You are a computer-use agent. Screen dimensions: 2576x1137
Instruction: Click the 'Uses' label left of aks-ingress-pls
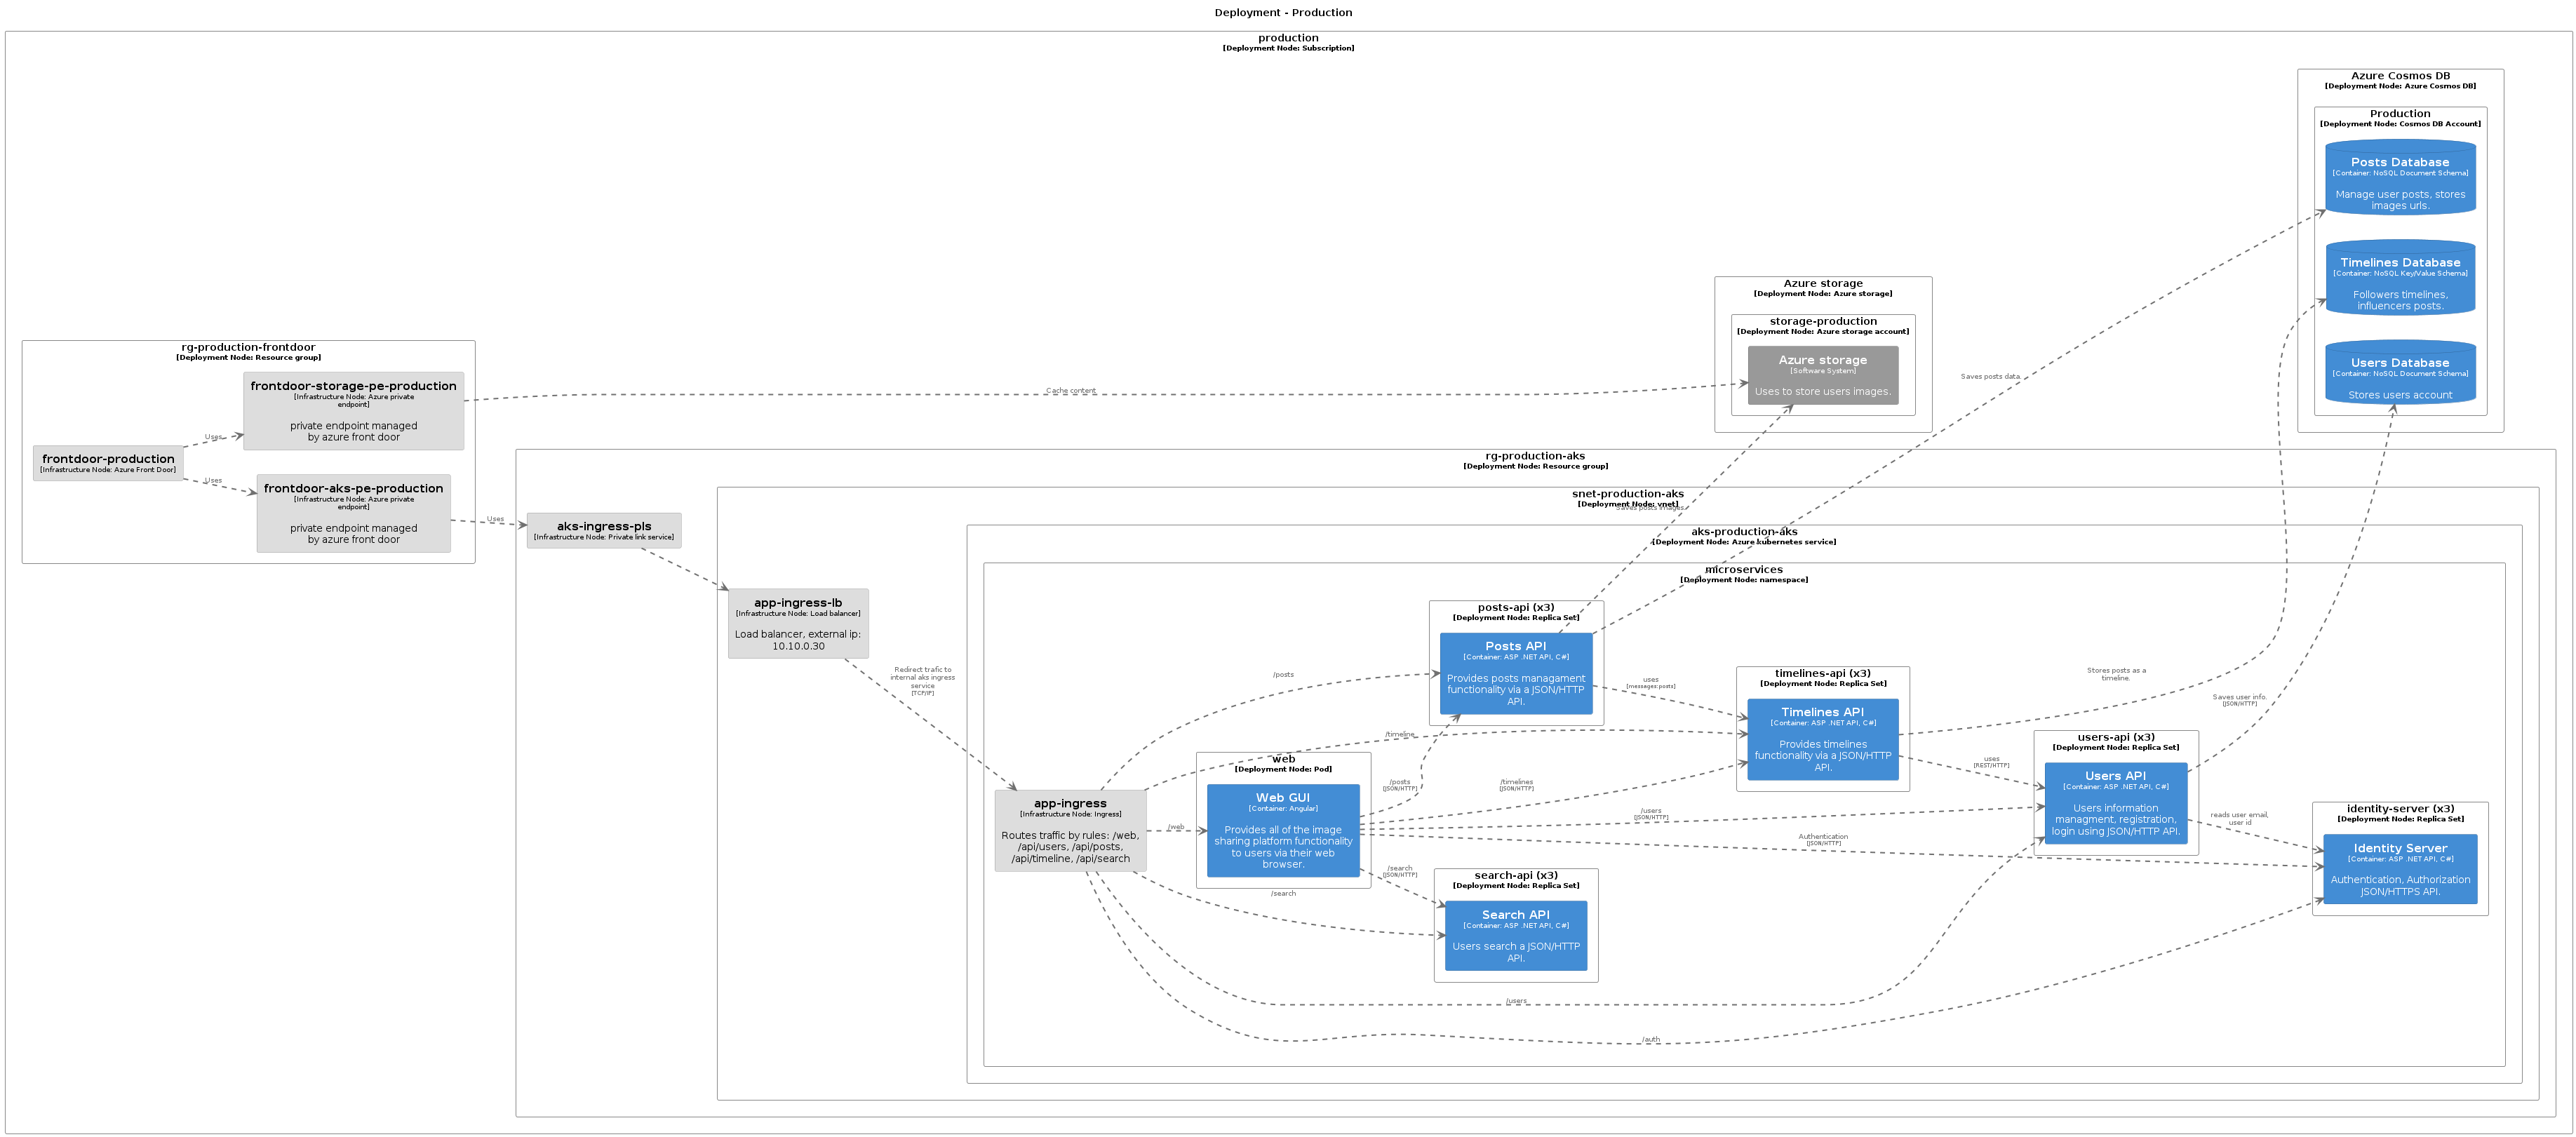(495, 519)
